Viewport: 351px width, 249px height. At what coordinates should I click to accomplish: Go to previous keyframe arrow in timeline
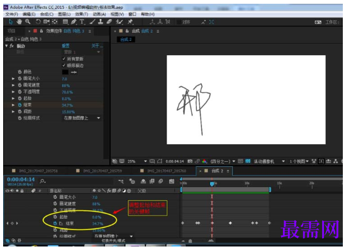click(8, 223)
